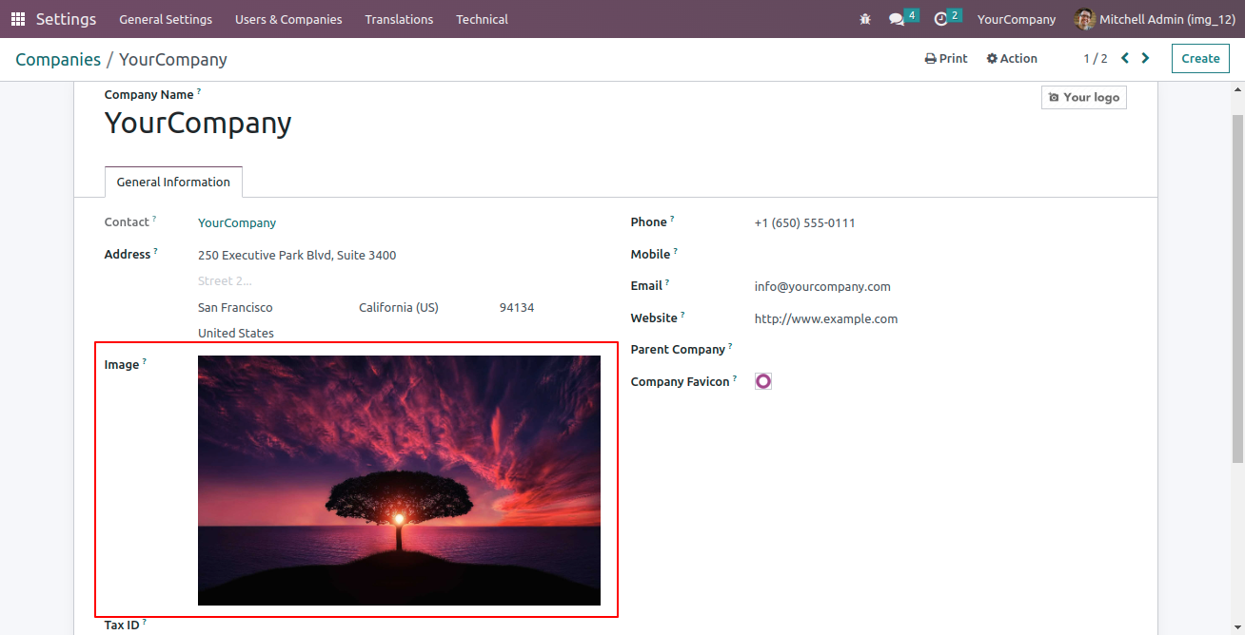
Task: Open the conversations chat icon
Action: [x=896, y=19]
